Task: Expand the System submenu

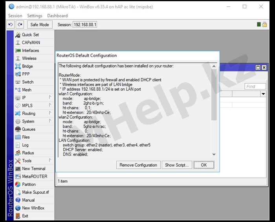Action: coord(50,121)
